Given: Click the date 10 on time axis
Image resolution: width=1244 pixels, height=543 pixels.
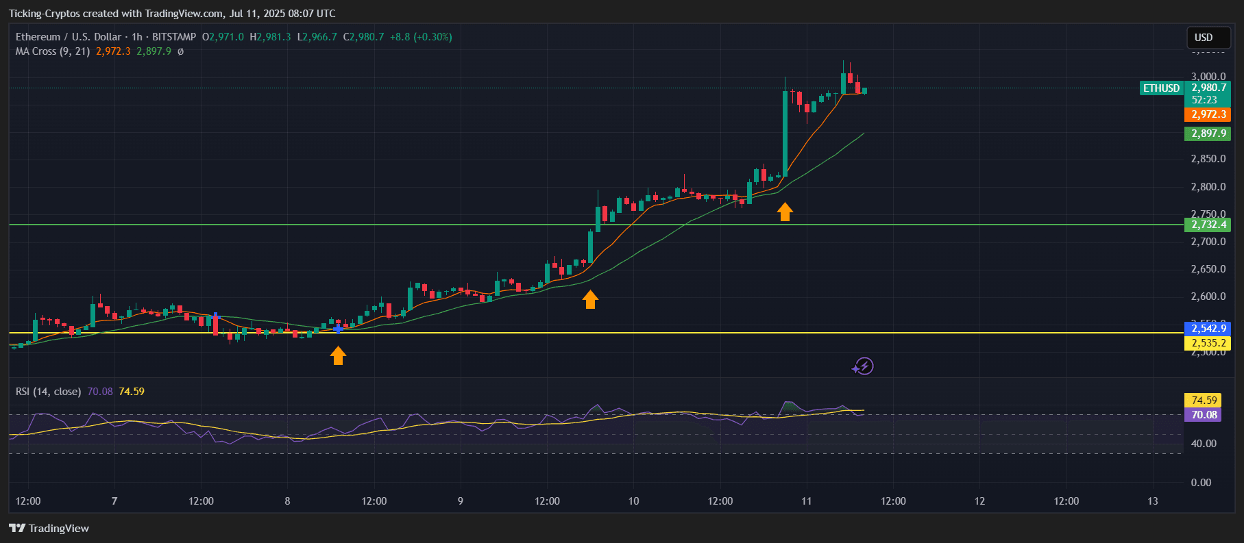Looking at the screenshot, I should (x=633, y=501).
